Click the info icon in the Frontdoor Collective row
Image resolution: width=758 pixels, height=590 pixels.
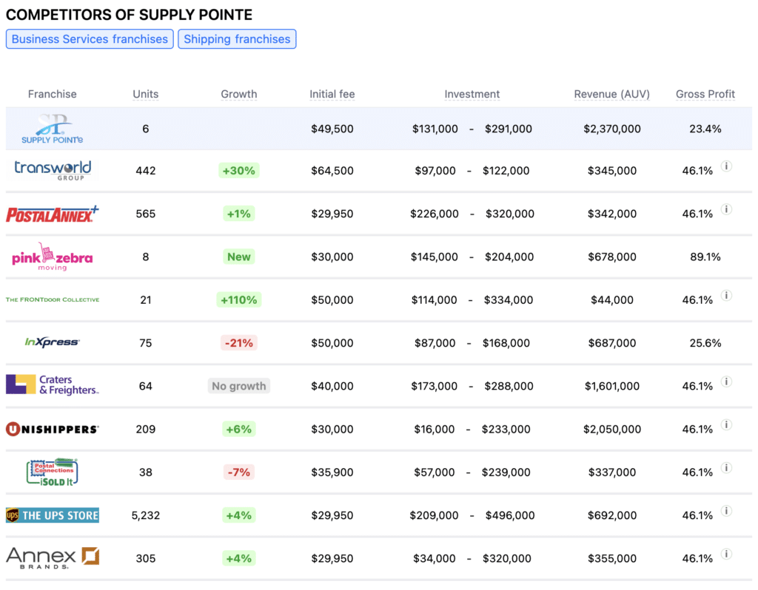click(726, 296)
